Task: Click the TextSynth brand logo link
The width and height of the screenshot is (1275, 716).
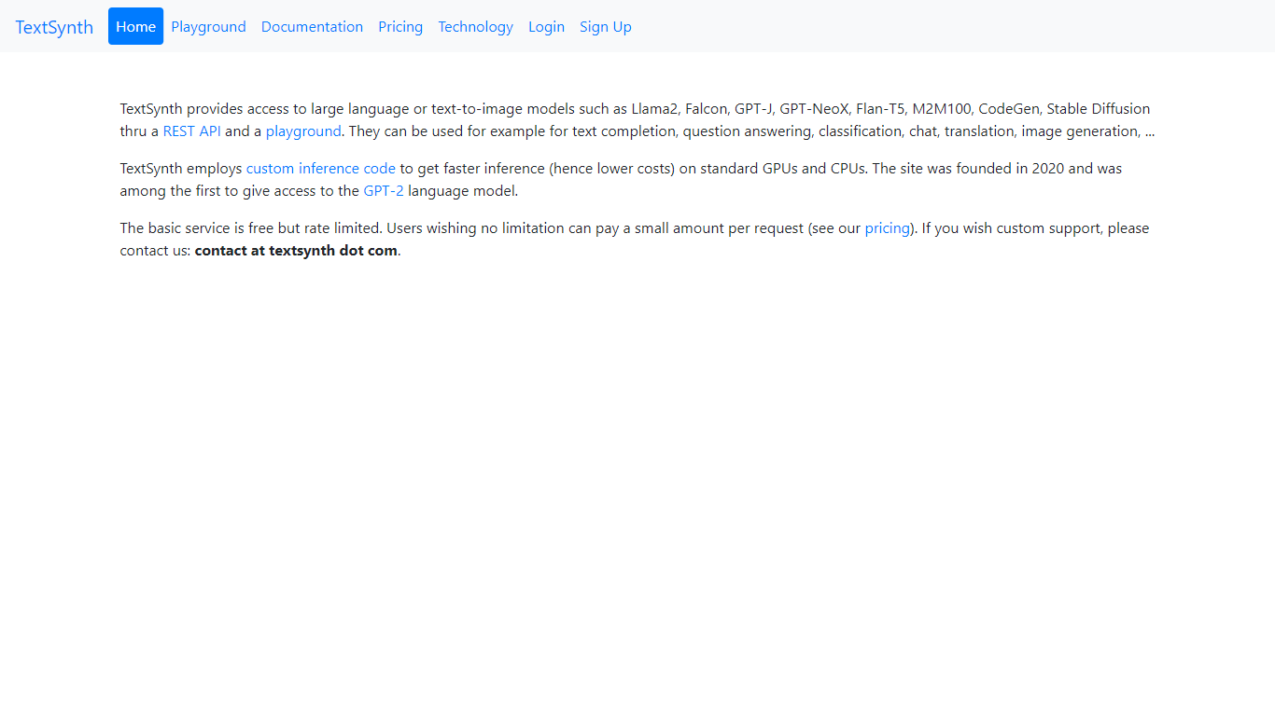Action: click(54, 27)
